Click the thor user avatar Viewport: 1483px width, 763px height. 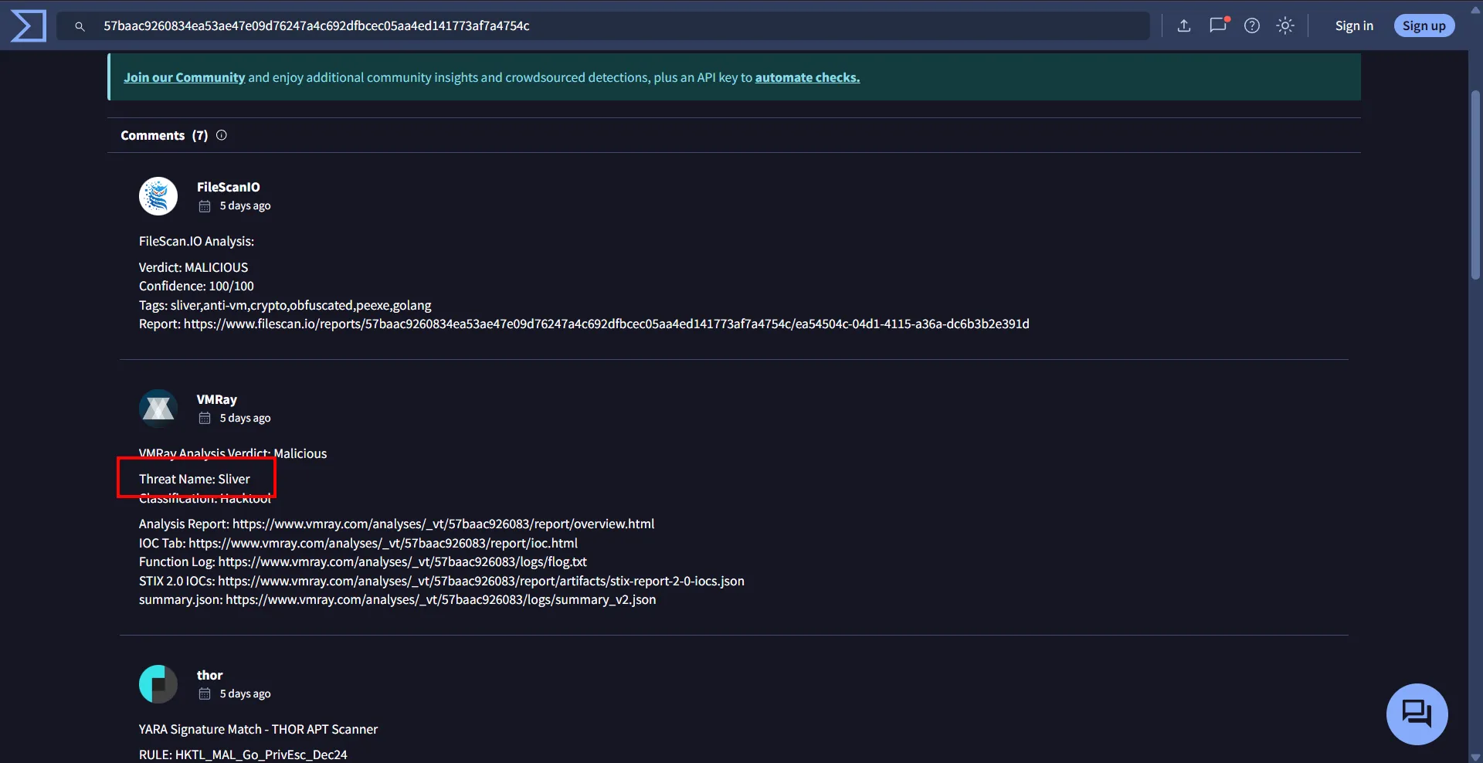pyautogui.click(x=158, y=684)
